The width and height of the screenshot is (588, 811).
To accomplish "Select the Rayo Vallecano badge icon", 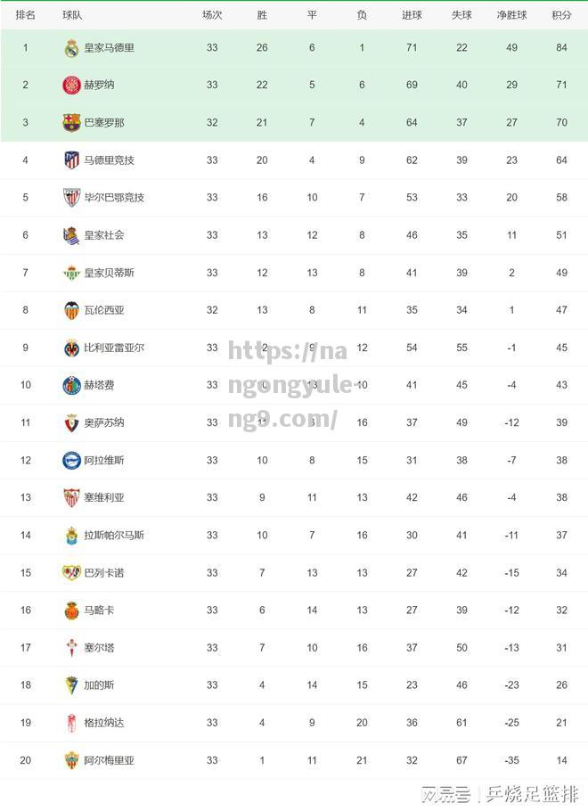I will pos(71,572).
